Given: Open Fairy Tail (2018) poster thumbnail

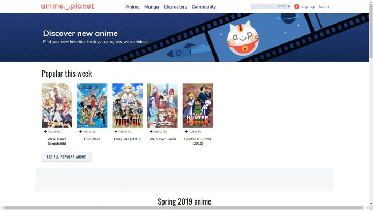Looking at the screenshot, I should [x=127, y=106].
